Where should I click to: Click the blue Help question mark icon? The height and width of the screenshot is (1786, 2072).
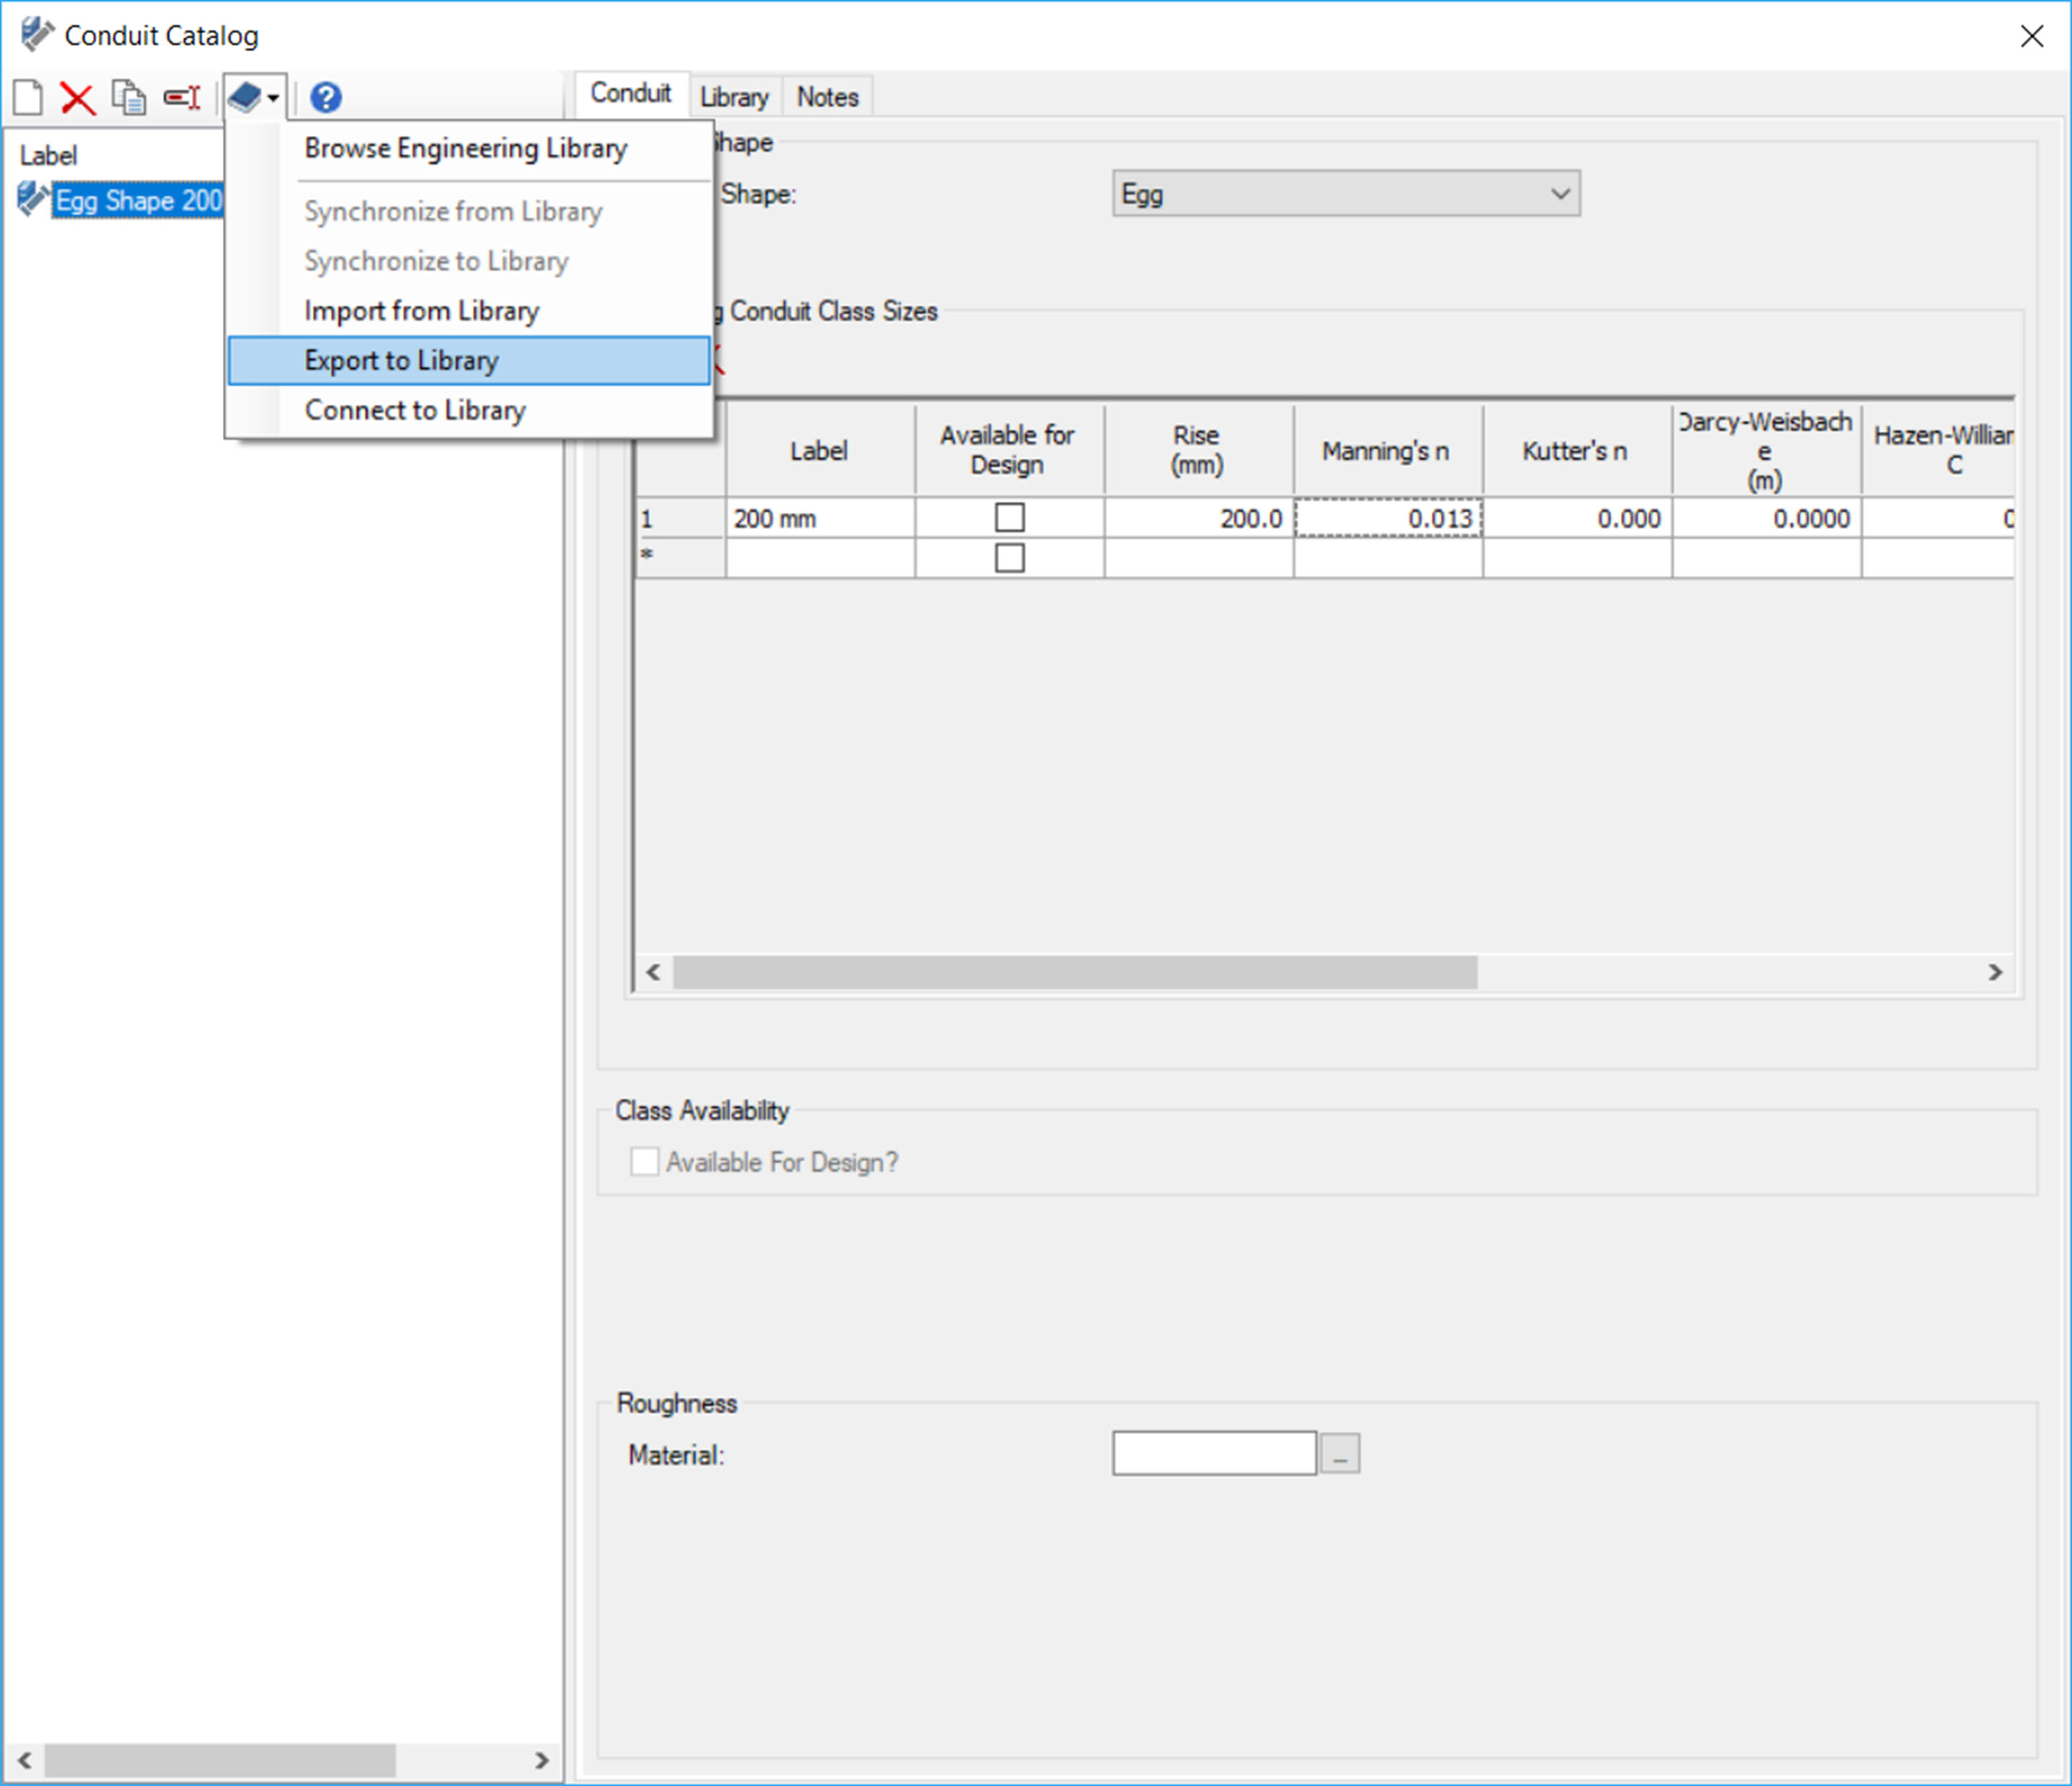pos(326,97)
